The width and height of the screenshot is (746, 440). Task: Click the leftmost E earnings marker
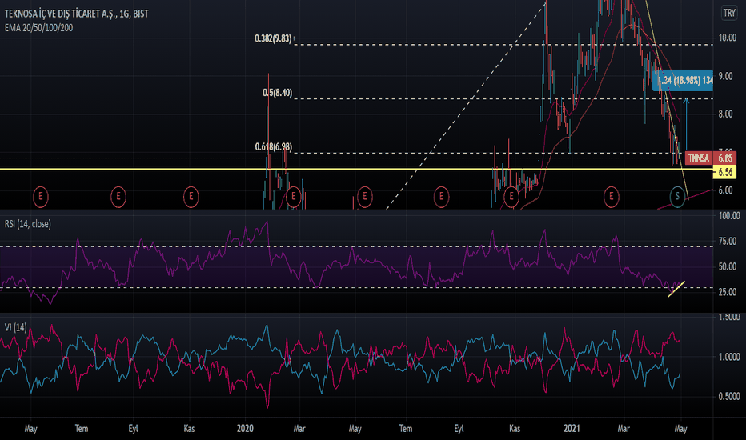[41, 197]
